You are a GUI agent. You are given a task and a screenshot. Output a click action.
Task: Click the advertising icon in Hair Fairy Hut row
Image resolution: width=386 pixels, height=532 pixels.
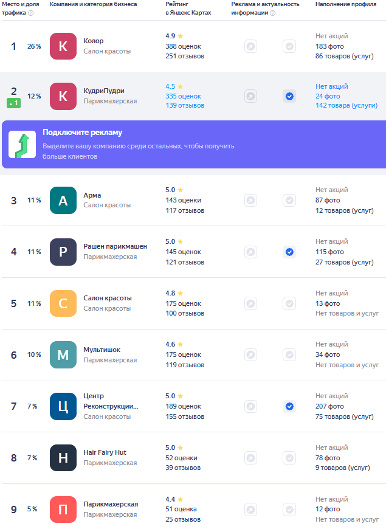pyautogui.click(x=250, y=458)
